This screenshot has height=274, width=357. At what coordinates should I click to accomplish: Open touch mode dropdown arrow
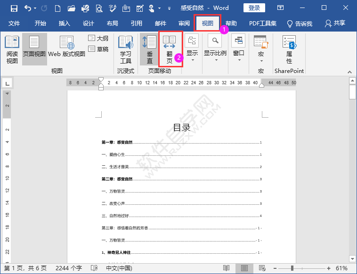point(159,8)
